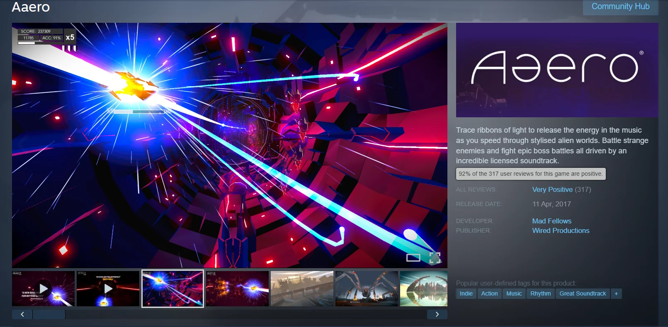Screen dimensions: 668x327
Task: Select the Rhythm tag
Action: (540, 293)
